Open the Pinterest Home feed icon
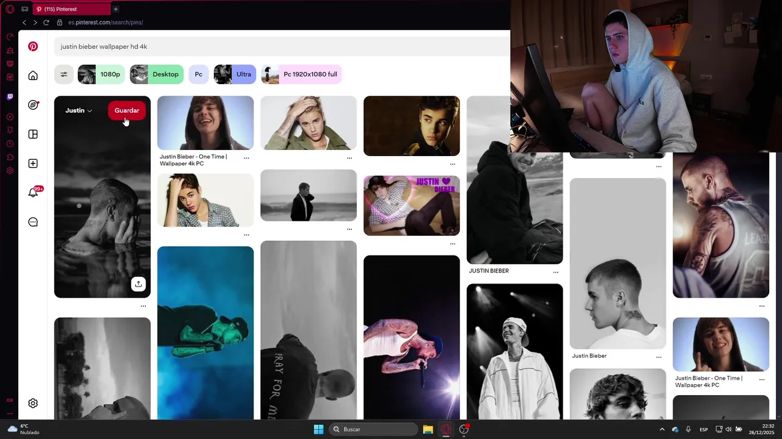The image size is (782, 439). [33, 76]
